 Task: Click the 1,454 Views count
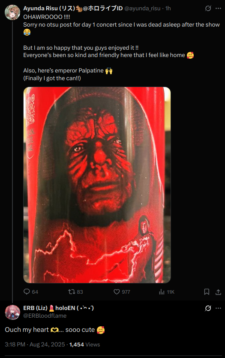(x=85, y=344)
